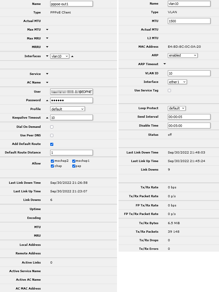Image resolution: width=219 pixels, height=292 pixels.
Task: Collapse the Password field arrow
Action: point(47,100)
